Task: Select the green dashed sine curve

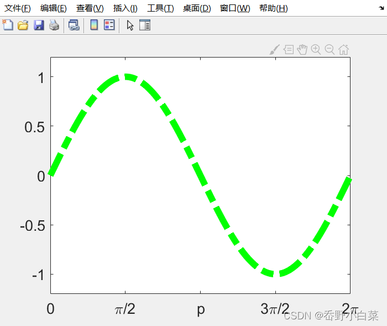Action: [x=200, y=175]
